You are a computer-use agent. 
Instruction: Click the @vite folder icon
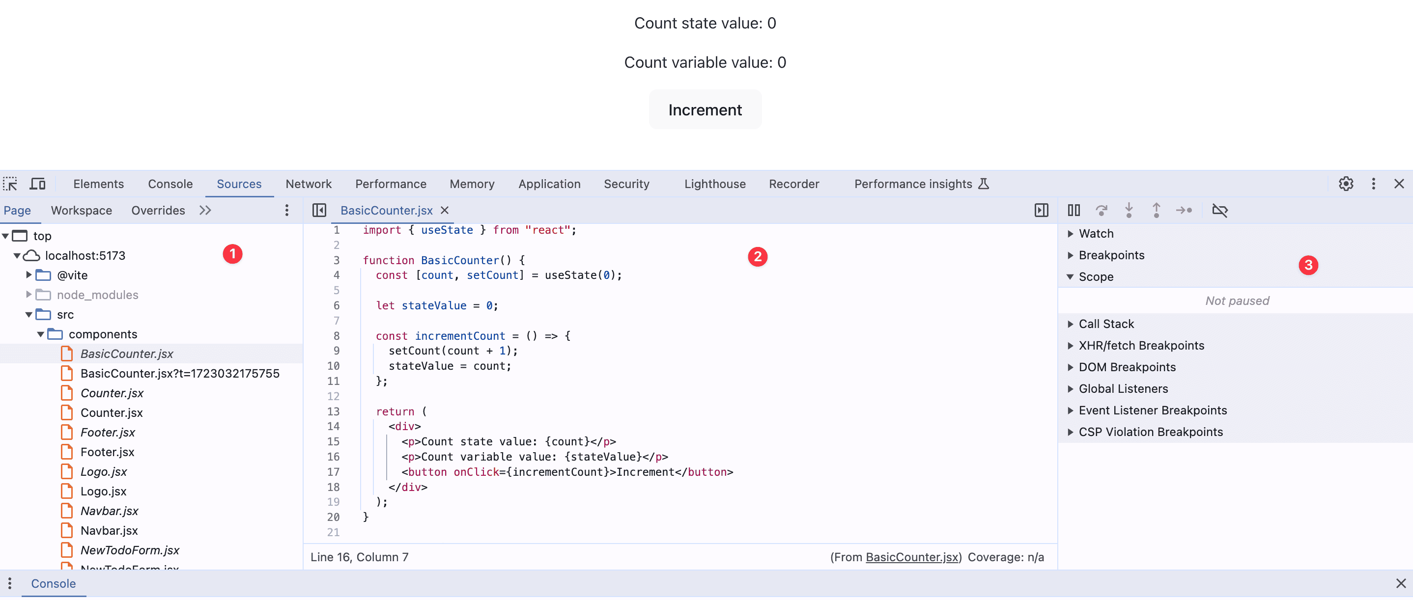tap(43, 275)
